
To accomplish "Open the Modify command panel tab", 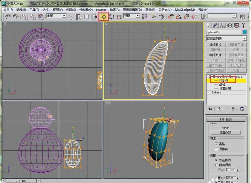I will coord(215,25).
